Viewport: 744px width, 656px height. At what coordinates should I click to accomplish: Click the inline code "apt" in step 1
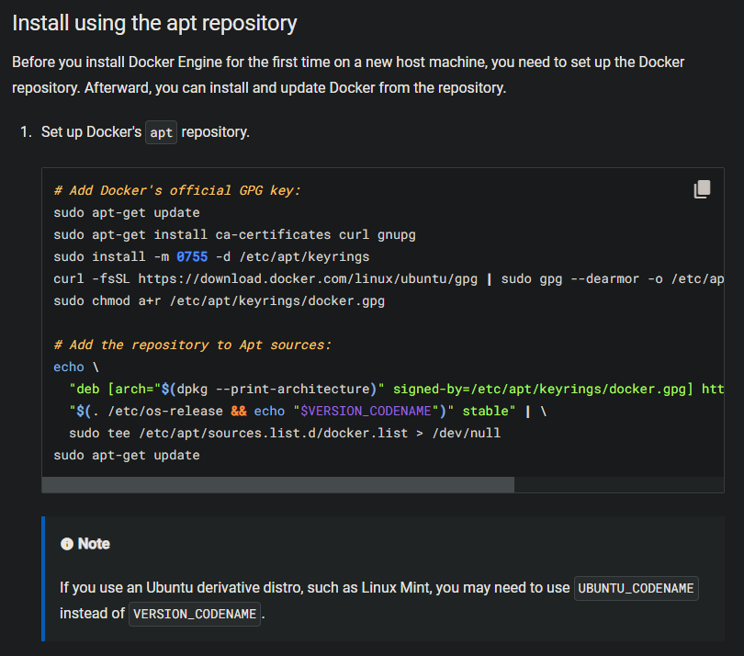point(161,132)
